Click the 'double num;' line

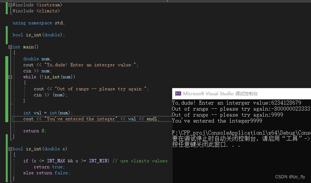click(x=37, y=59)
